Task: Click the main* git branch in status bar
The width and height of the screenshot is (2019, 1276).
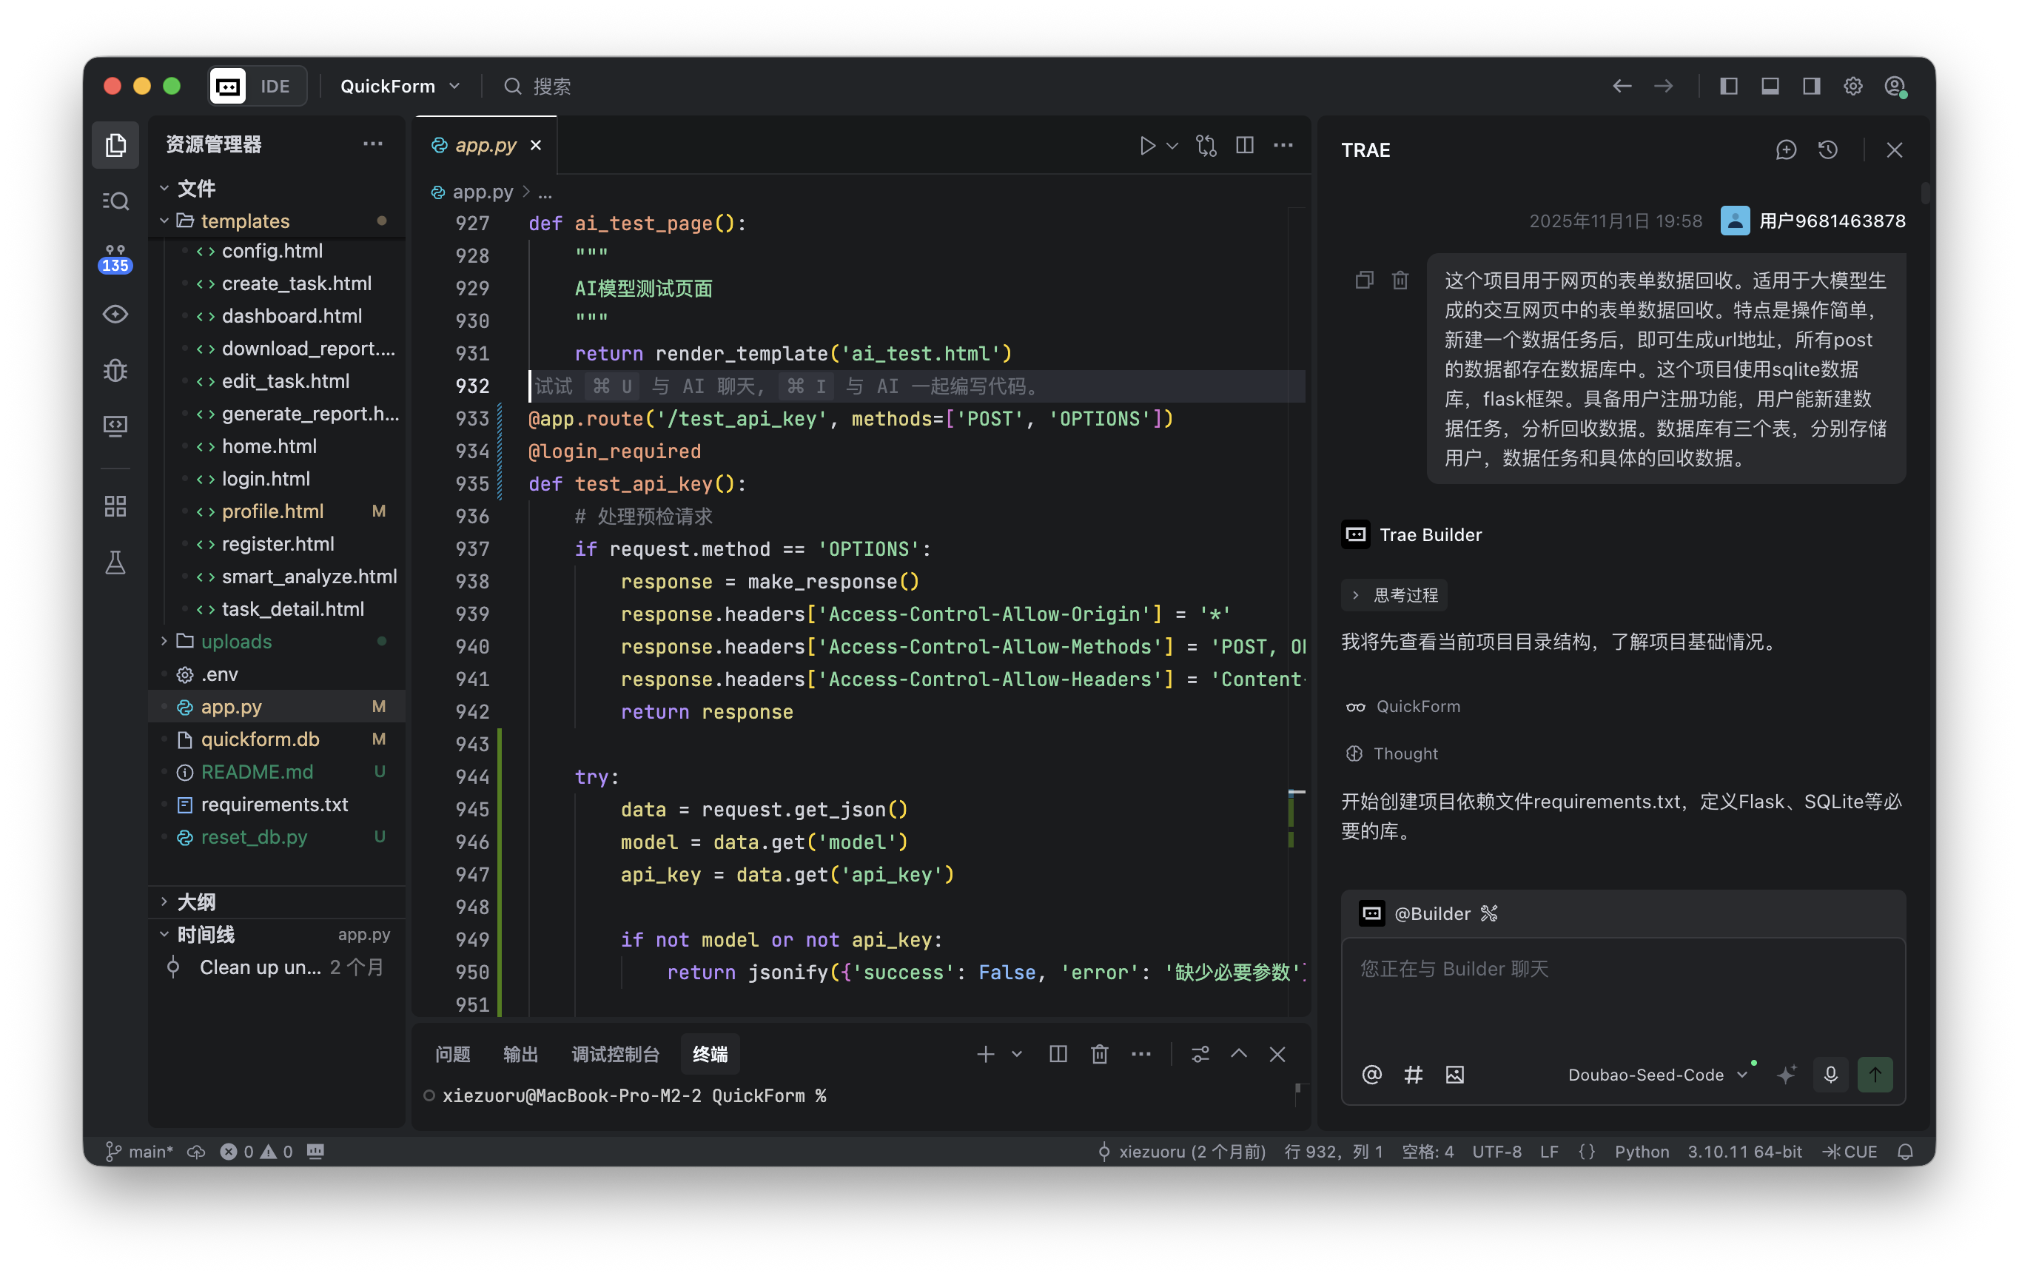Action: (139, 1151)
